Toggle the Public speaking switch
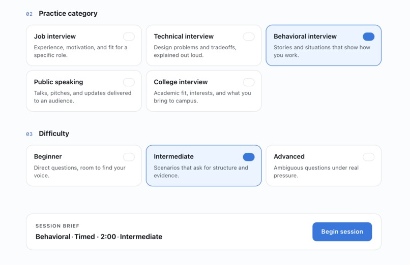This screenshot has height=265, width=410. [x=129, y=82]
